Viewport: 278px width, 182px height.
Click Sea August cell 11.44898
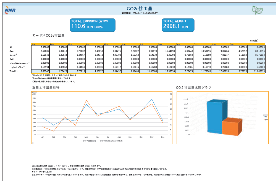(166, 51)
